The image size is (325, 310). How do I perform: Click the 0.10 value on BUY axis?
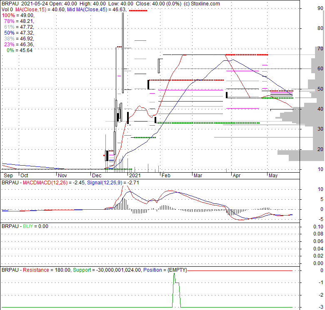(x=318, y=227)
